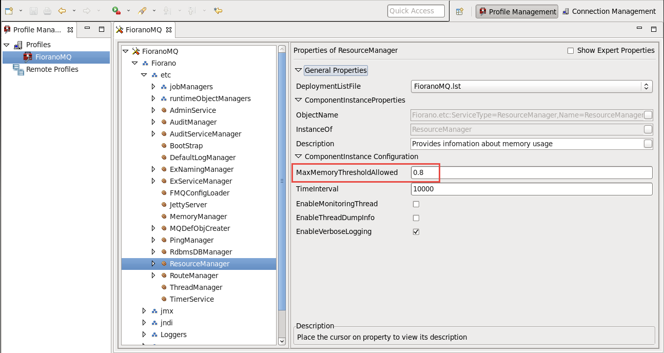Select DefaultLogManager in the tree
Viewport: 664px width, 353px height.
(x=203, y=158)
